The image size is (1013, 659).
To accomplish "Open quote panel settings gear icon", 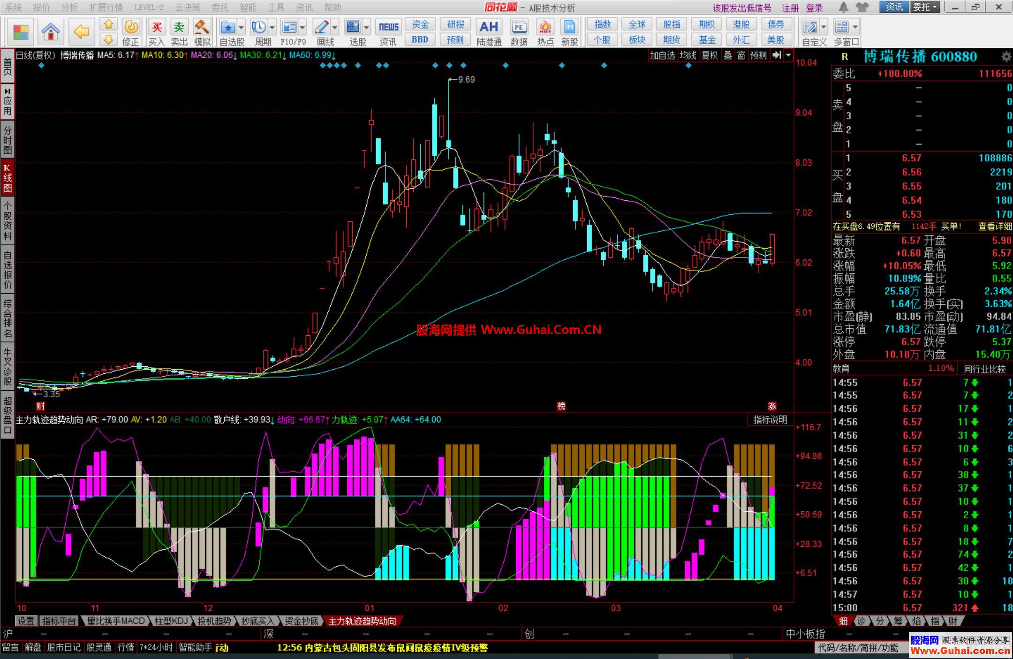I will pyautogui.click(x=1005, y=57).
